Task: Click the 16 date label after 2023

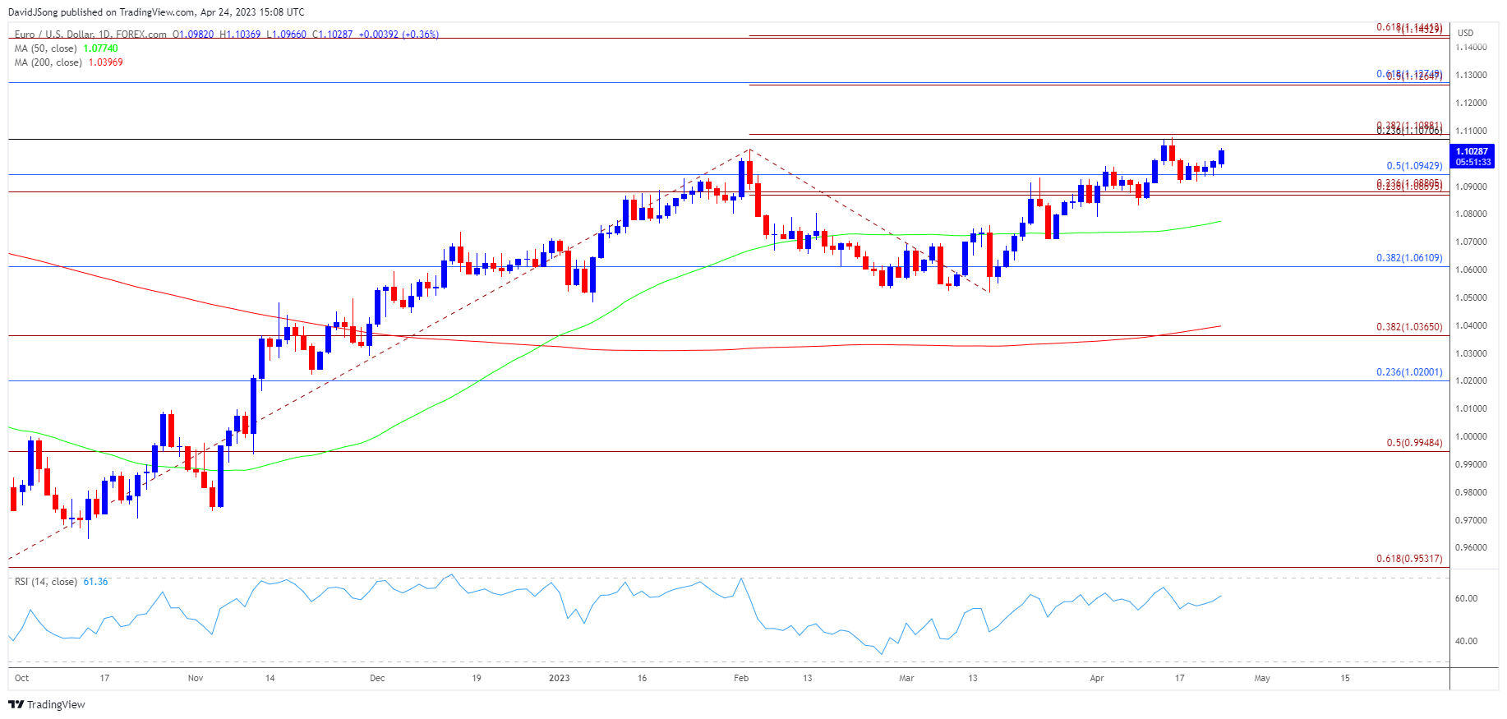Action: point(642,678)
